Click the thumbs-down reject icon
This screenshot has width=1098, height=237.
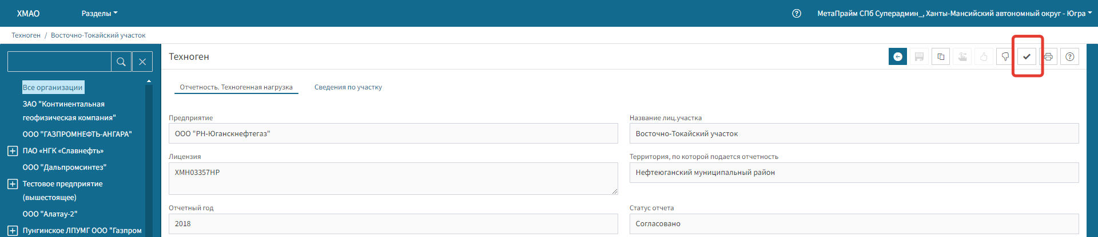point(1005,57)
